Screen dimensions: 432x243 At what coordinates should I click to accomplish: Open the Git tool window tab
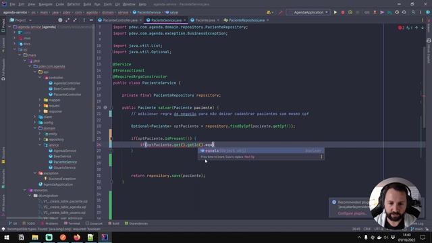13,223
